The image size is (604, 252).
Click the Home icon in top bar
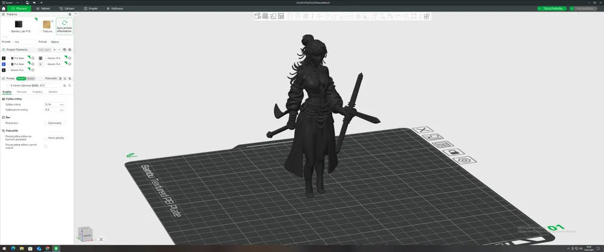click(x=4, y=8)
